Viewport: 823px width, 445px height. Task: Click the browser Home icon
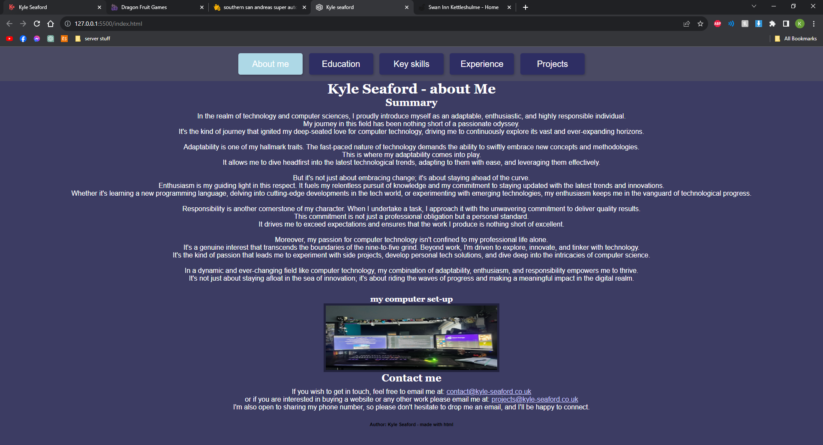point(51,24)
